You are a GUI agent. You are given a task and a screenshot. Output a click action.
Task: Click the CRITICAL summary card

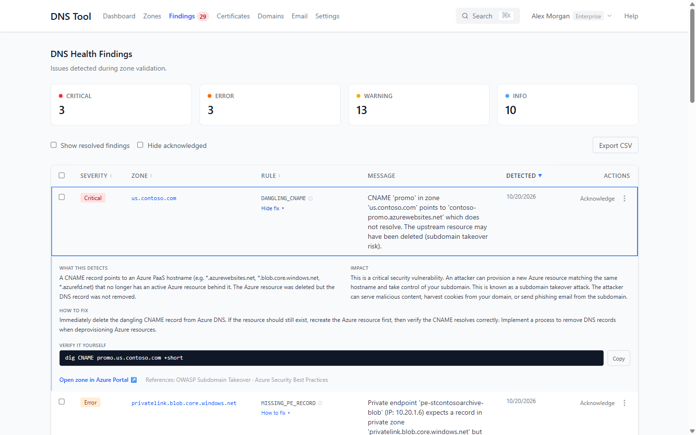click(121, 104)
